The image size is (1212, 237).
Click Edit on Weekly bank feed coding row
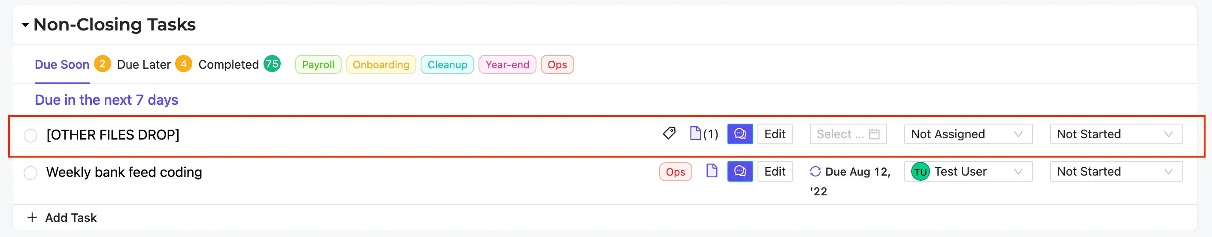tap(775, 171)
